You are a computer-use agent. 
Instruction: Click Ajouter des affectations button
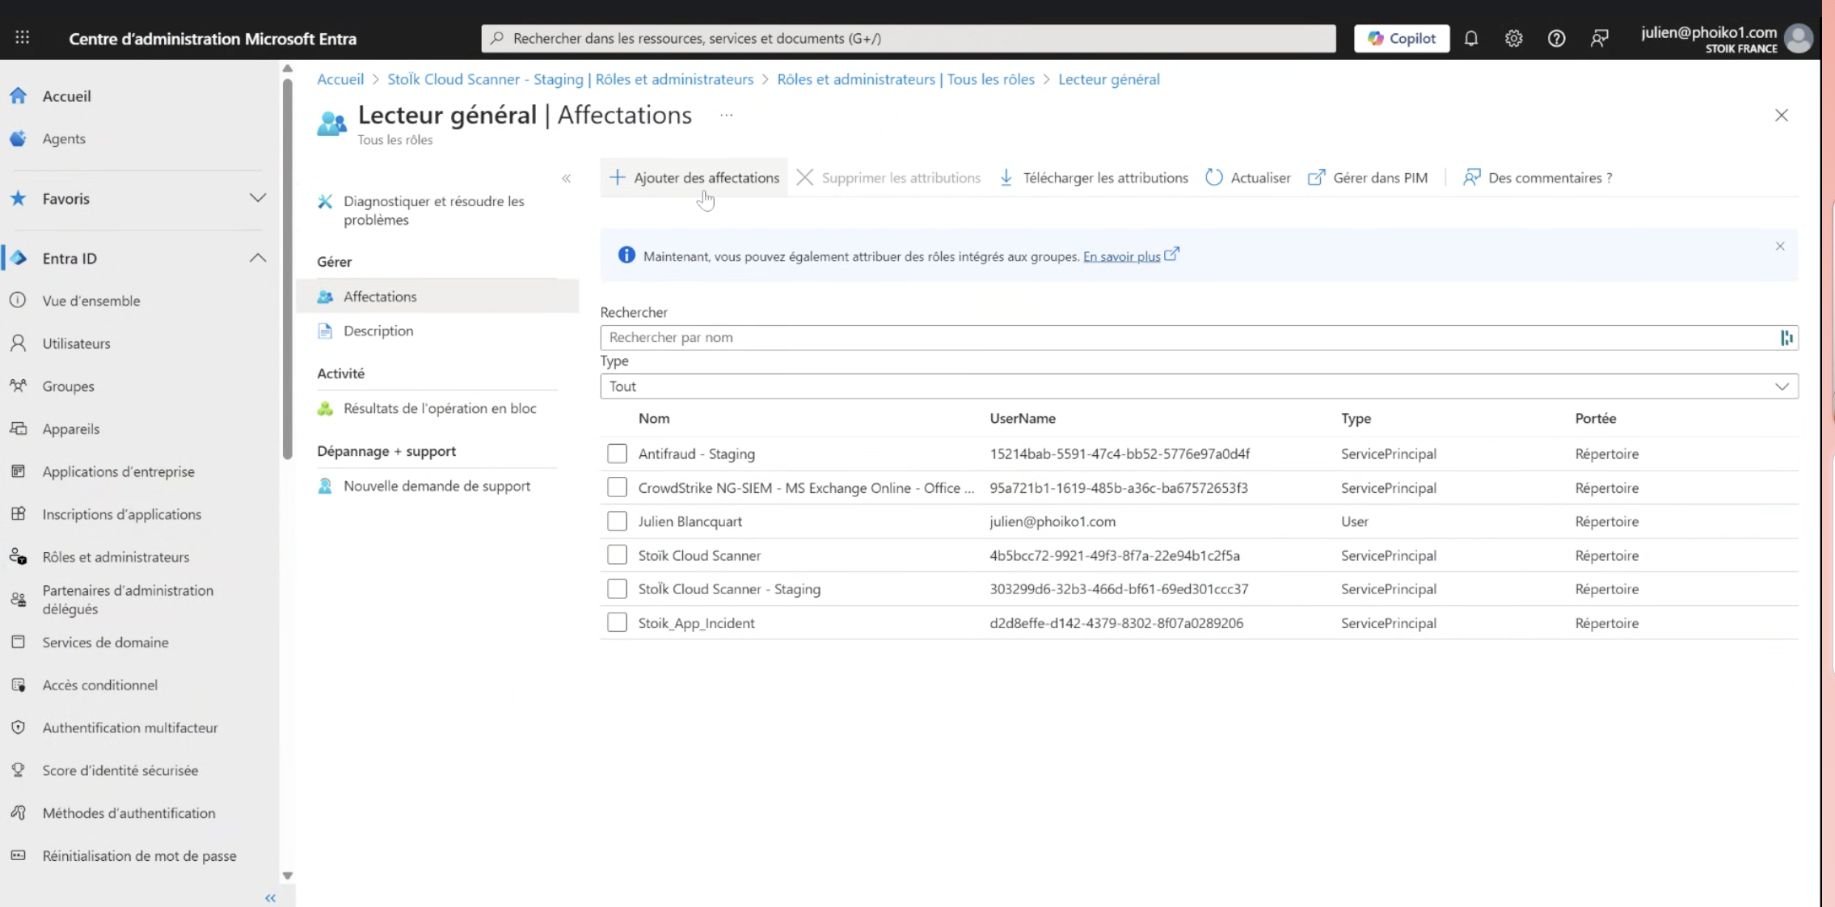pyautogui.click(x=694, y=178)
